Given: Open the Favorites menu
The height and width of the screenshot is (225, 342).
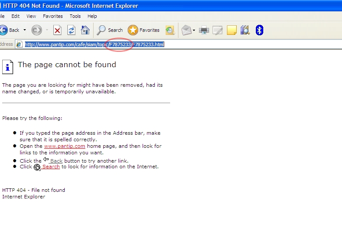Looking at the screenshot, I should tap(53, 16).
